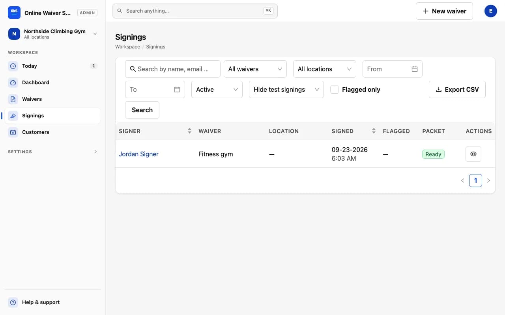The width and height of the screenshot is (505, 315).
Task: Go to Dashboard in the sidebar
Action: [53, 83]
